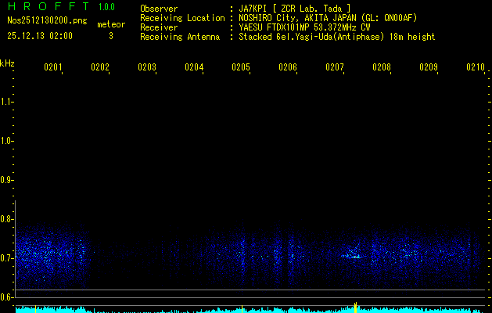The image size is (492, 313).
Task: Click the 0.7 frequency axis label
Action: (x=7, y=257)
